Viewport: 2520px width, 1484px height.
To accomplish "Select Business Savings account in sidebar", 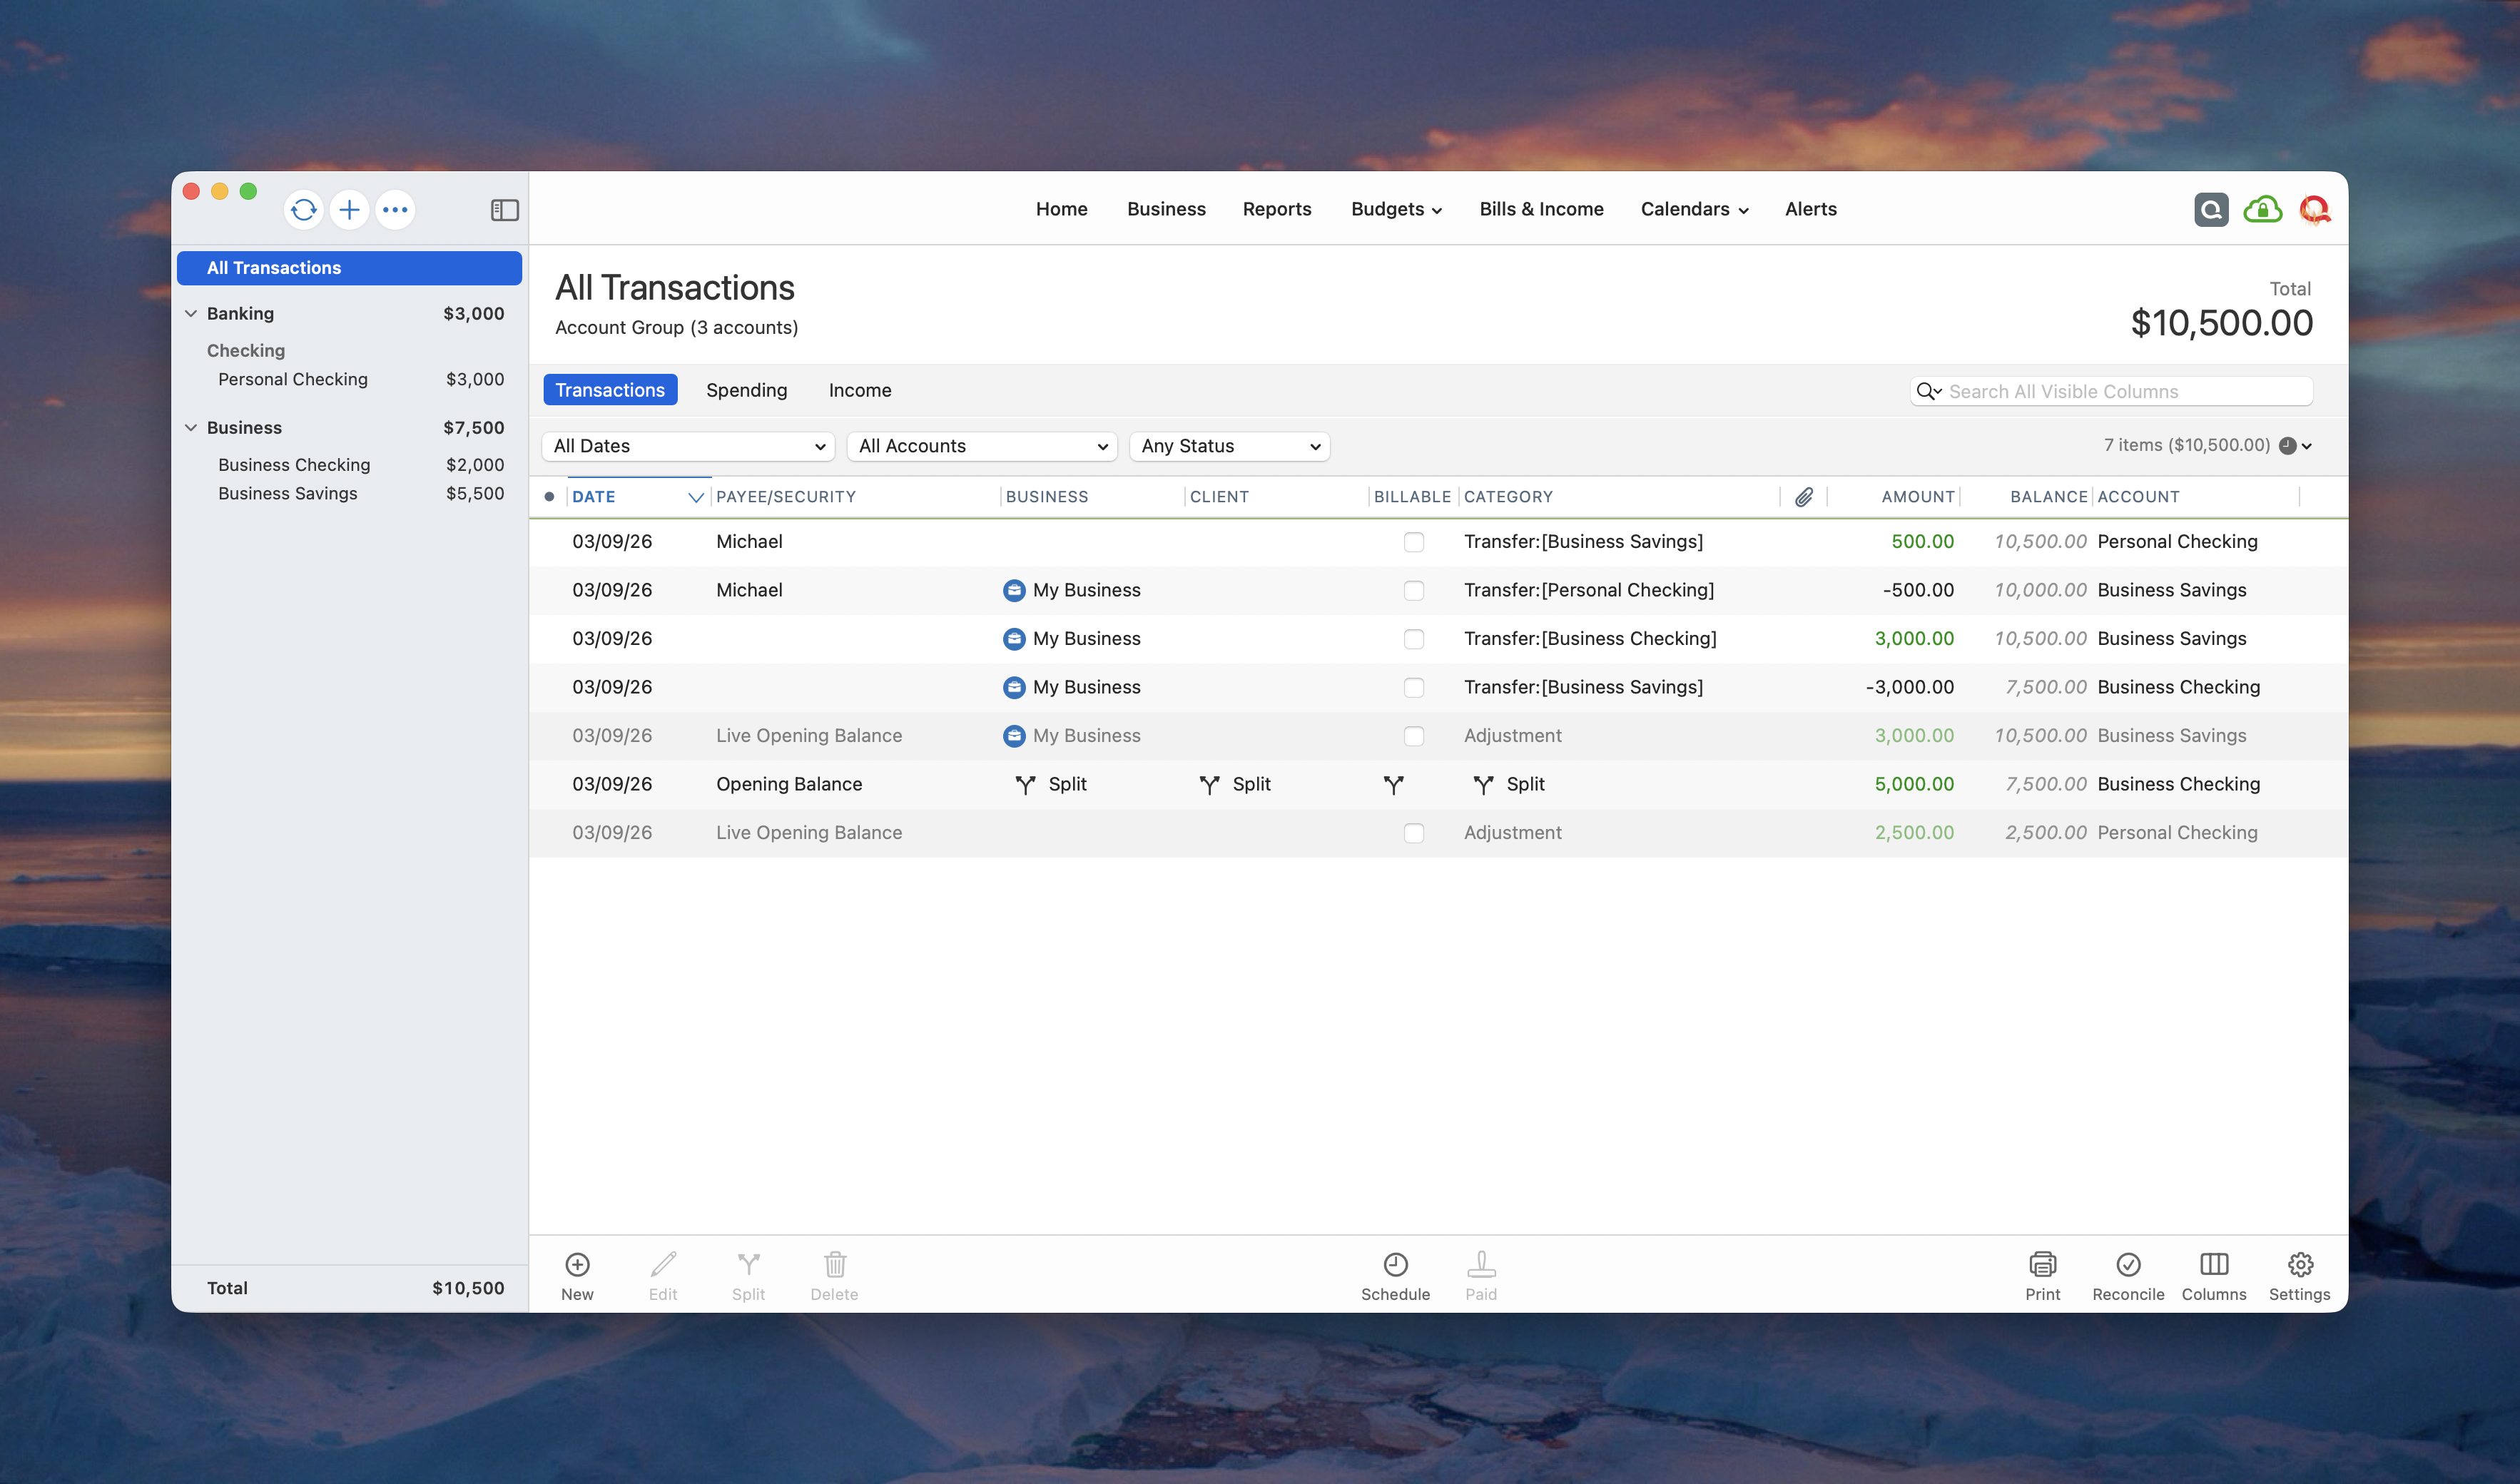I will pos(288,494).
